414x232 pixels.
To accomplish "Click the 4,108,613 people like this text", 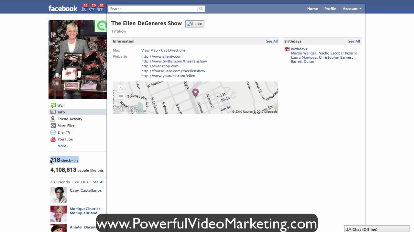I will pyautogui.click(x=77, y=170).
